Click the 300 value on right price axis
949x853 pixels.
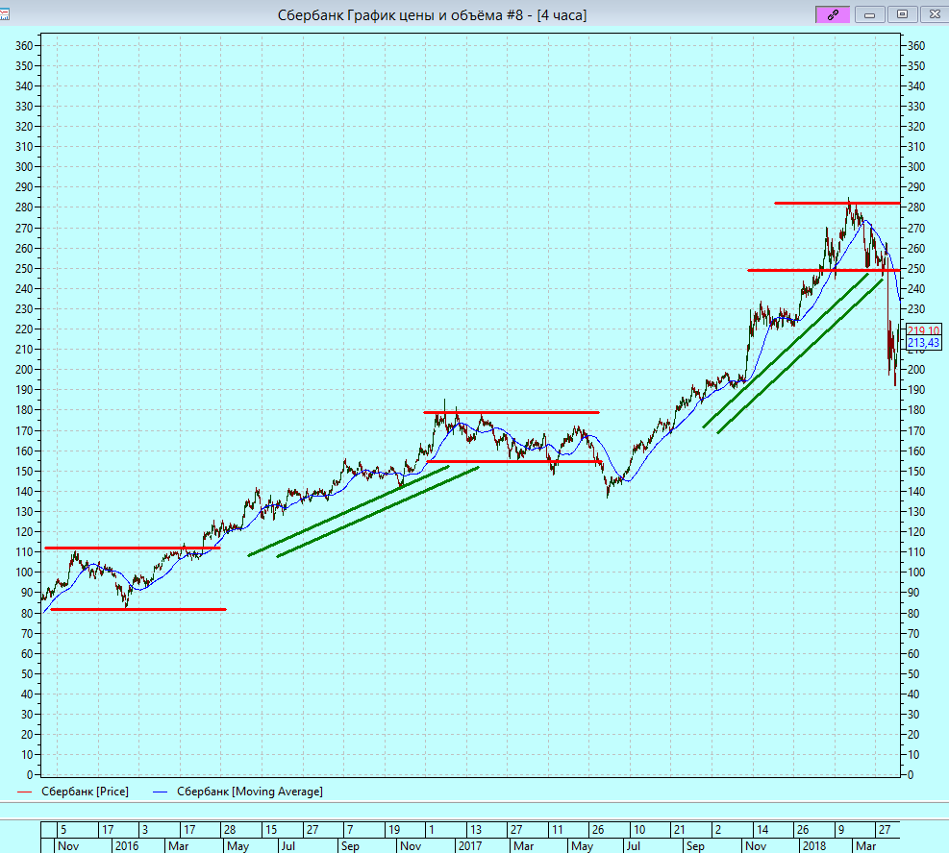(x=916, y=167)
